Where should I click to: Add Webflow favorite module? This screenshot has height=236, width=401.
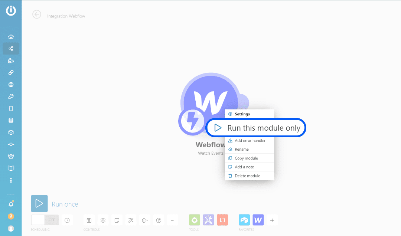click(258, 220)
